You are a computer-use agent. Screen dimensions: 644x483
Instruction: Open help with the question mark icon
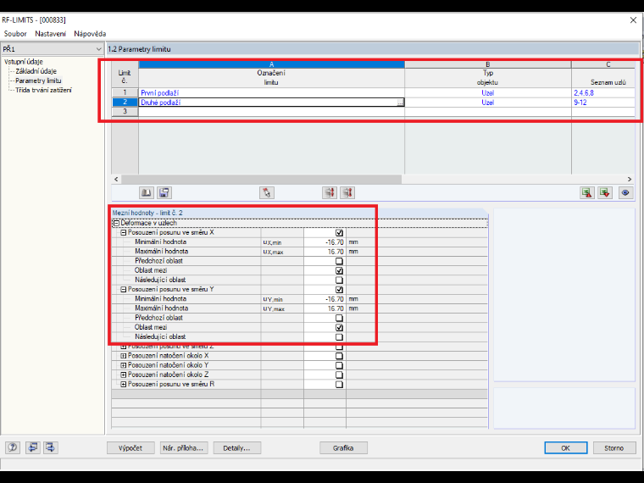pyautogui.click(x=13, y=447)
